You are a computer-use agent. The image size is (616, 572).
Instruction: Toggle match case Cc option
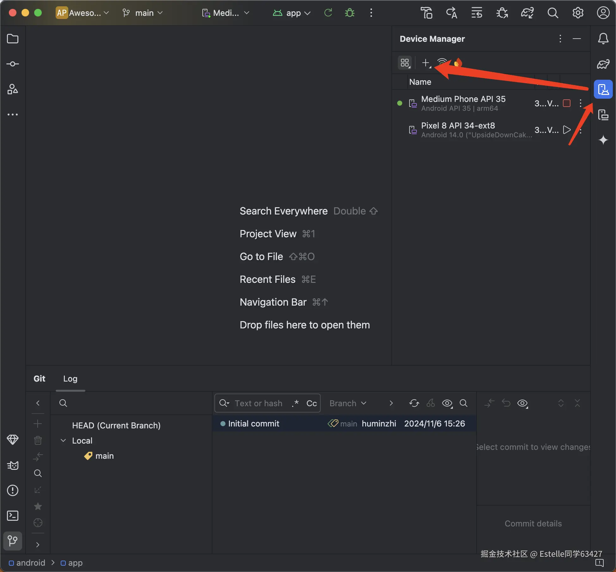(x=311, y=403)
